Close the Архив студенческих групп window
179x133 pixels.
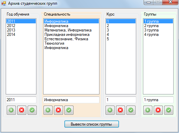click(170, 2)
